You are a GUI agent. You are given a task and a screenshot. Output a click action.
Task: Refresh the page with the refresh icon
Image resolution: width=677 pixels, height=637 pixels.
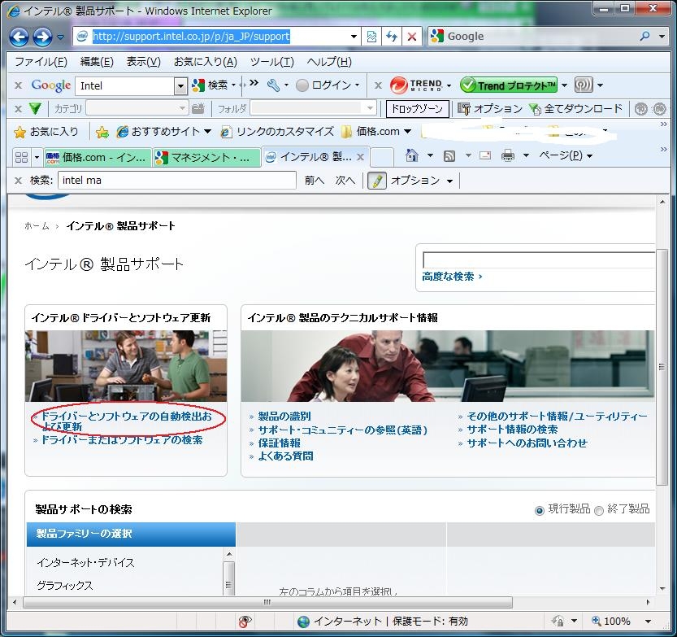(x=392, y=37)
